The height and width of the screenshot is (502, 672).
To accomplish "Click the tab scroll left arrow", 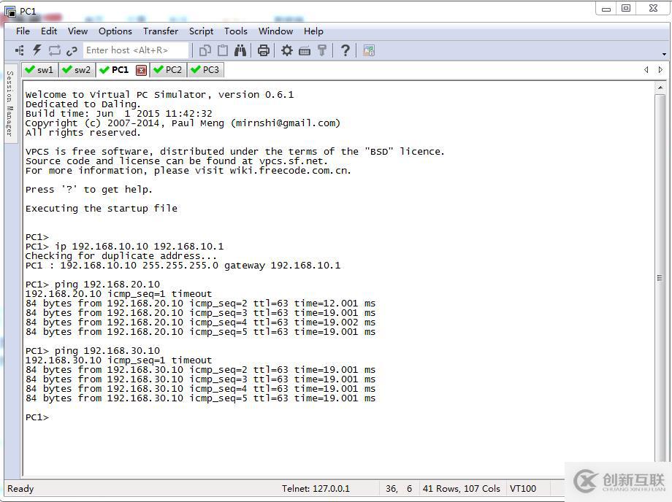I will click(646, 70).
